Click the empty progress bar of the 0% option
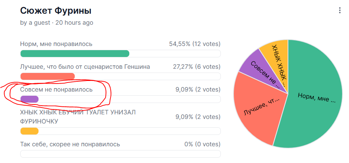Image resolution: width=349 pixels, height=163 pixels. click(x=120, y=154)
